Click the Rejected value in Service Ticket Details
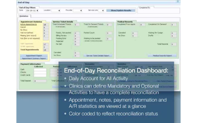This screenshot has height=123, width=197. [77, 42]
